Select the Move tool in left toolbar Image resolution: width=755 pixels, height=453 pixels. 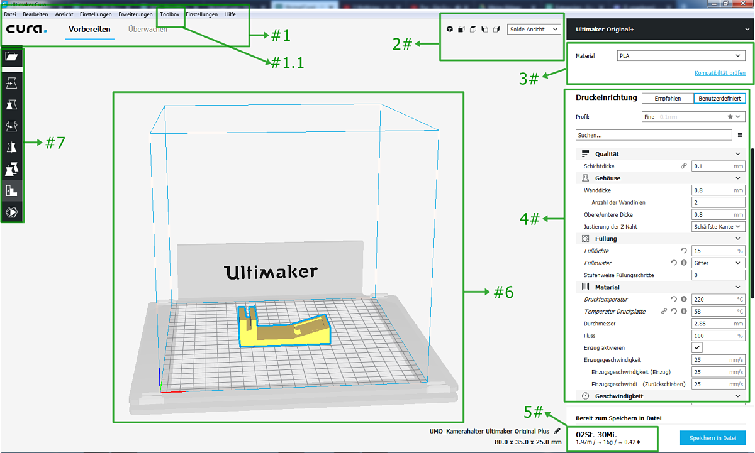click(x=12, y=83)
